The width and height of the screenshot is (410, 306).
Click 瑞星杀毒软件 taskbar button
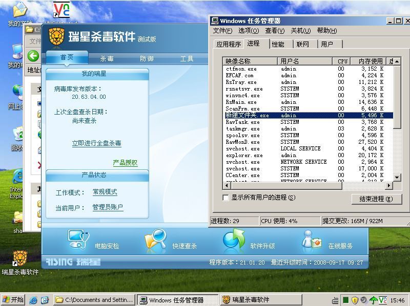[261, 300]
